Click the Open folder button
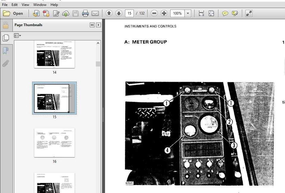The width and height of the screenshot is (285, 193). tap(13, 13)
